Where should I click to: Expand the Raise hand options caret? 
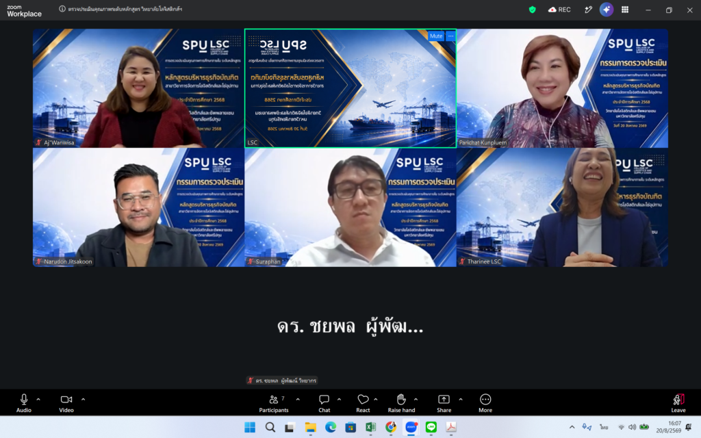tap(416, 400)
